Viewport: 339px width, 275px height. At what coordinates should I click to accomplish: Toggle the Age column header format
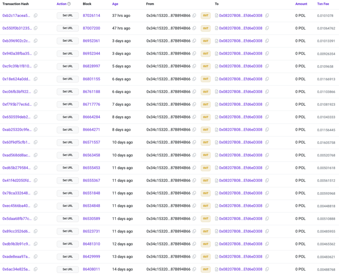pos(115,4)
